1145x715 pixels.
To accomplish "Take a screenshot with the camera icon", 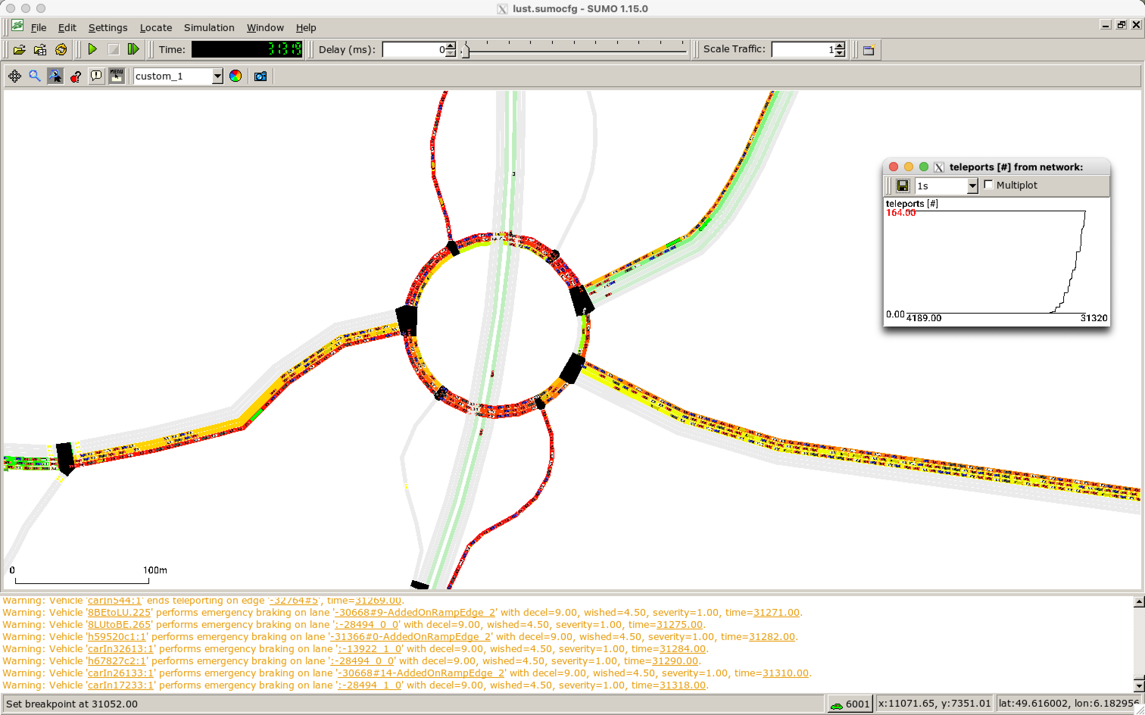I will [261, 76].
